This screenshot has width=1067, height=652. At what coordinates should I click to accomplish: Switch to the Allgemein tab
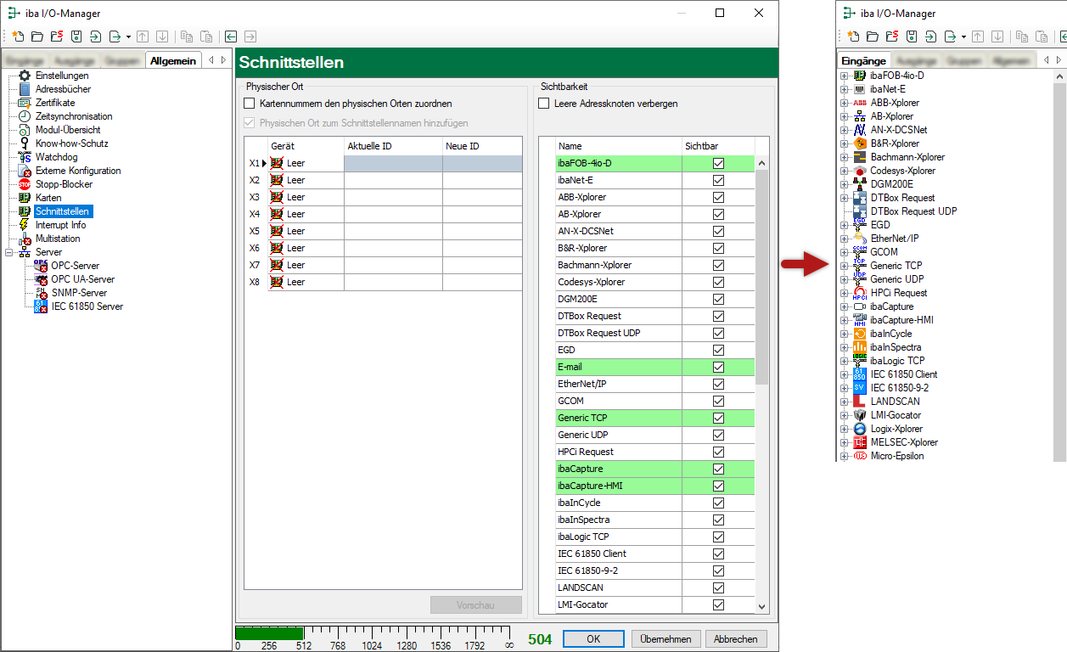[x=173, y=60]
